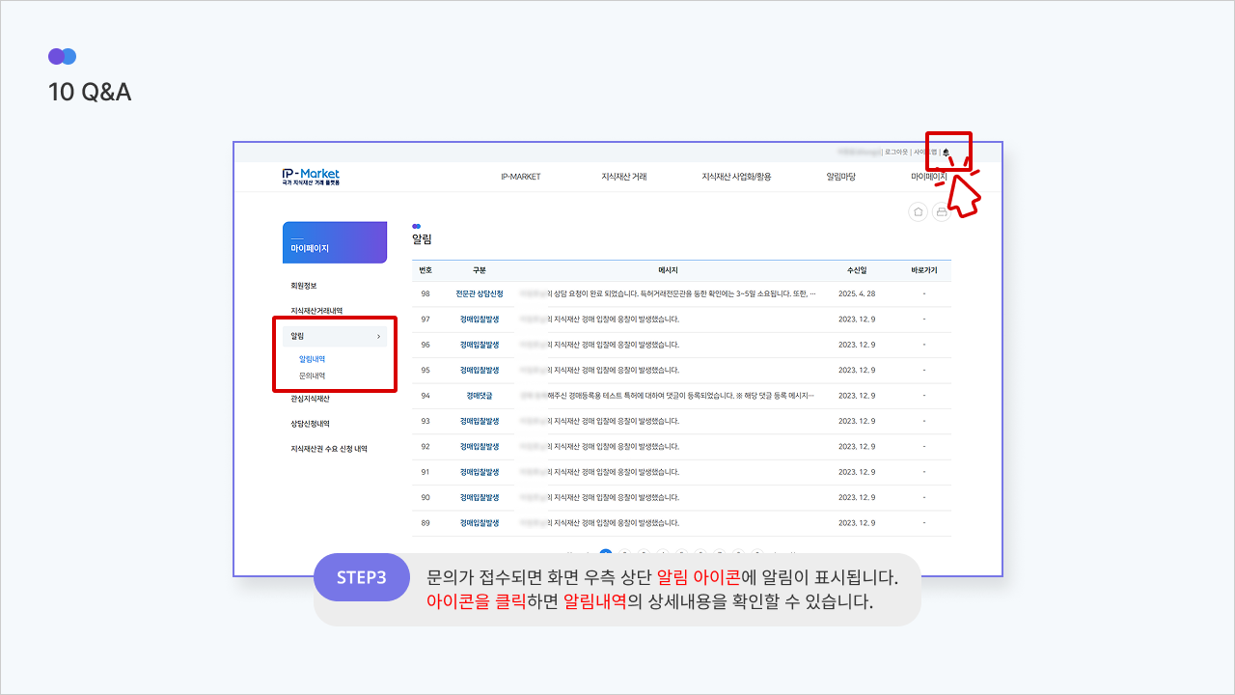Select 상담신청내역 in the sidebar
This screenshot has width=1235, height=695.
[310, 424]
